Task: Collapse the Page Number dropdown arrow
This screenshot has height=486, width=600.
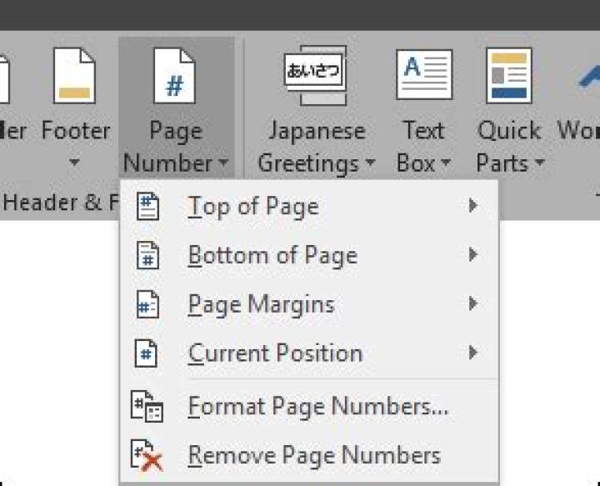Action: coord(223,163)
